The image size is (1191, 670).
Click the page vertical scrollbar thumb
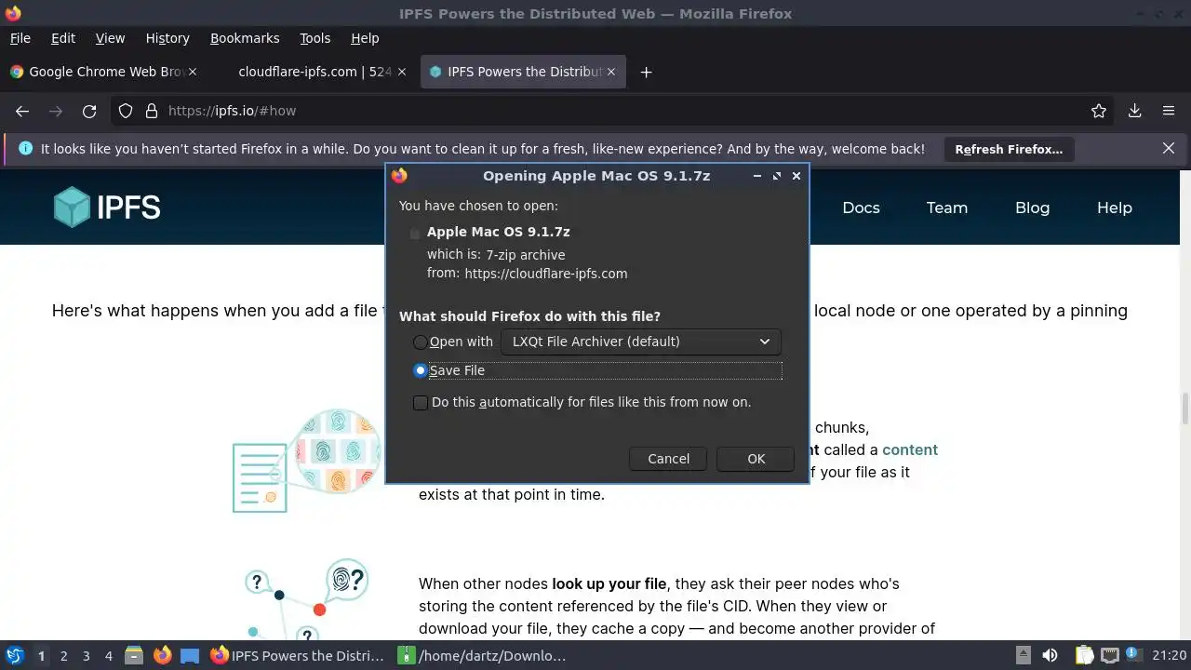[1184, 408]
